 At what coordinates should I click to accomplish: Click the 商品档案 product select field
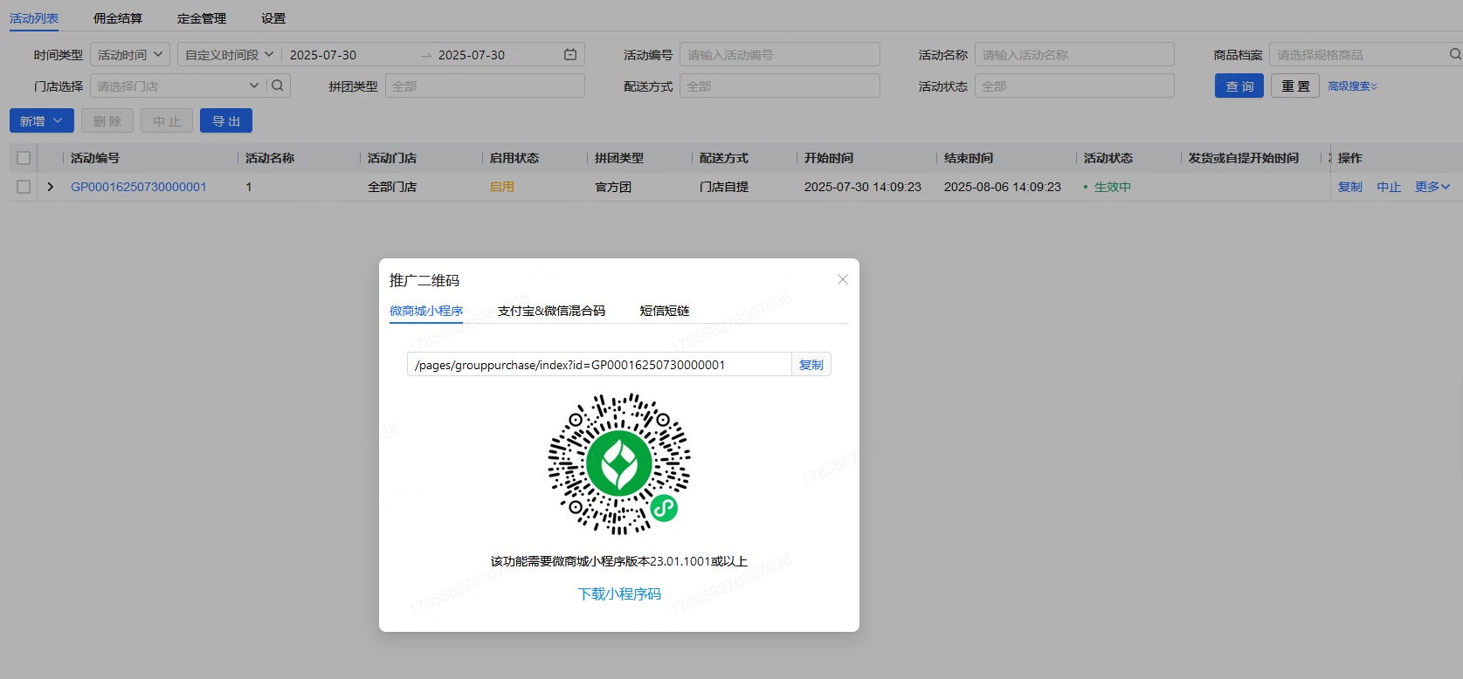tap(1358, 54)
